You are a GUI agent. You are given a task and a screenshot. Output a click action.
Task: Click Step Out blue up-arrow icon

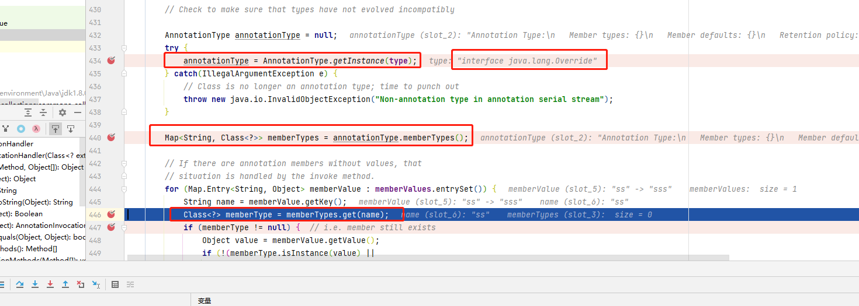coord(65,284)
